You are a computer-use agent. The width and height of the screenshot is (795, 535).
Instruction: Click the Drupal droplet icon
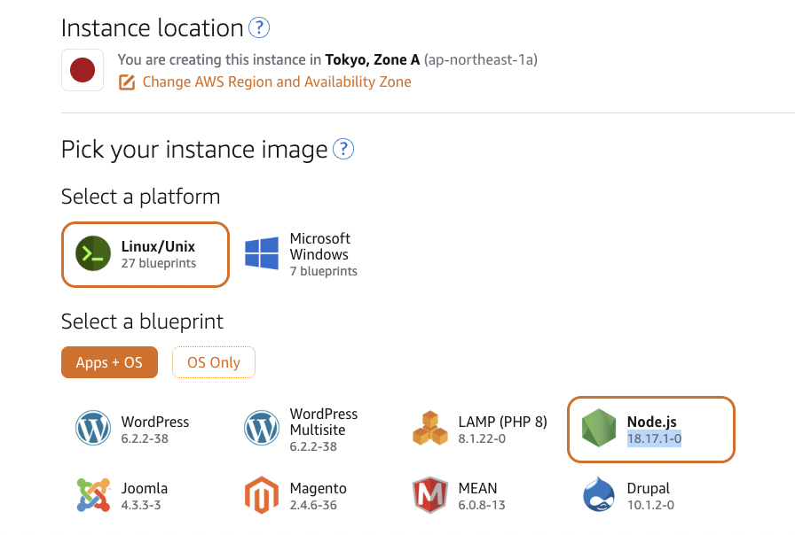click(x=599, y=494)
